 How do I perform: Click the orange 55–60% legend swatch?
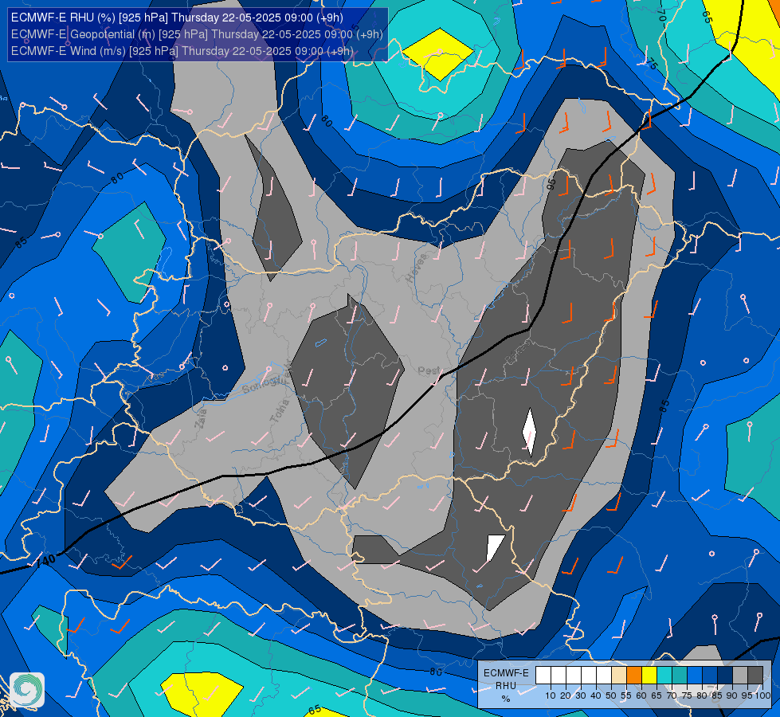pyautogui.click(x=634, y=676)
